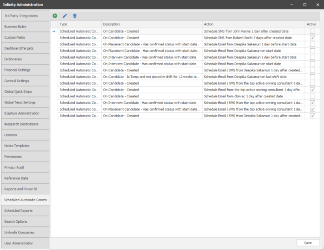
Task: Sort by the Description column header
Action: tap(151, 24)
